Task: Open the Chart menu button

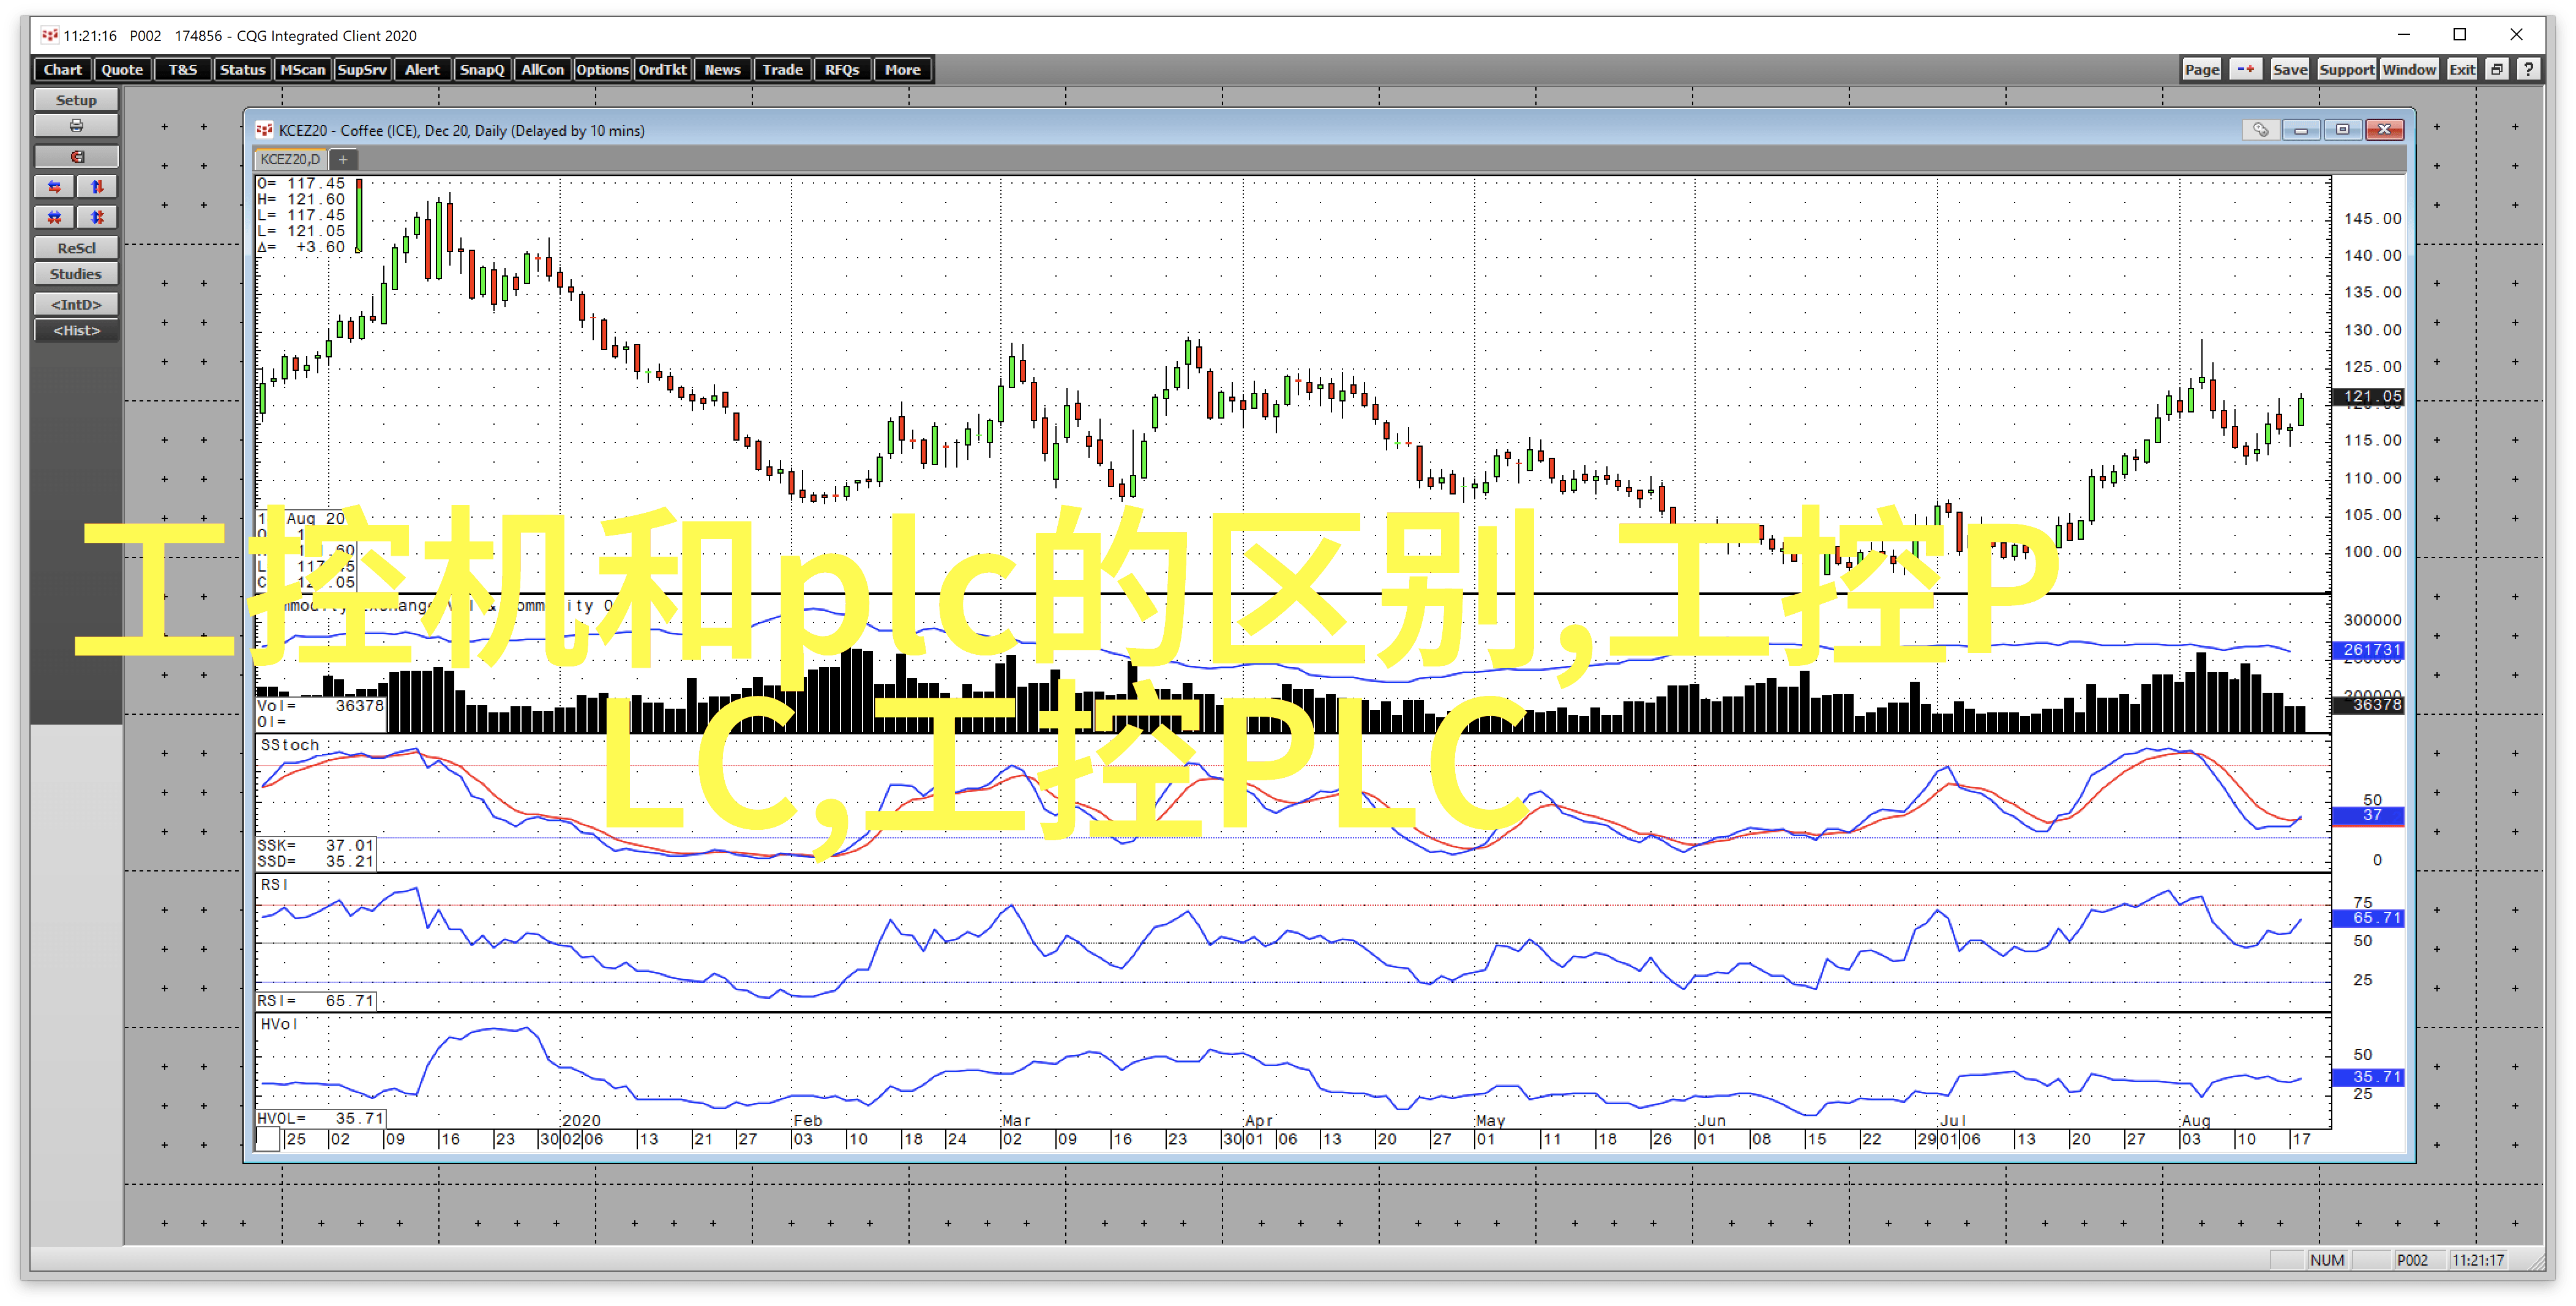Action: click(x=63, y=69)
